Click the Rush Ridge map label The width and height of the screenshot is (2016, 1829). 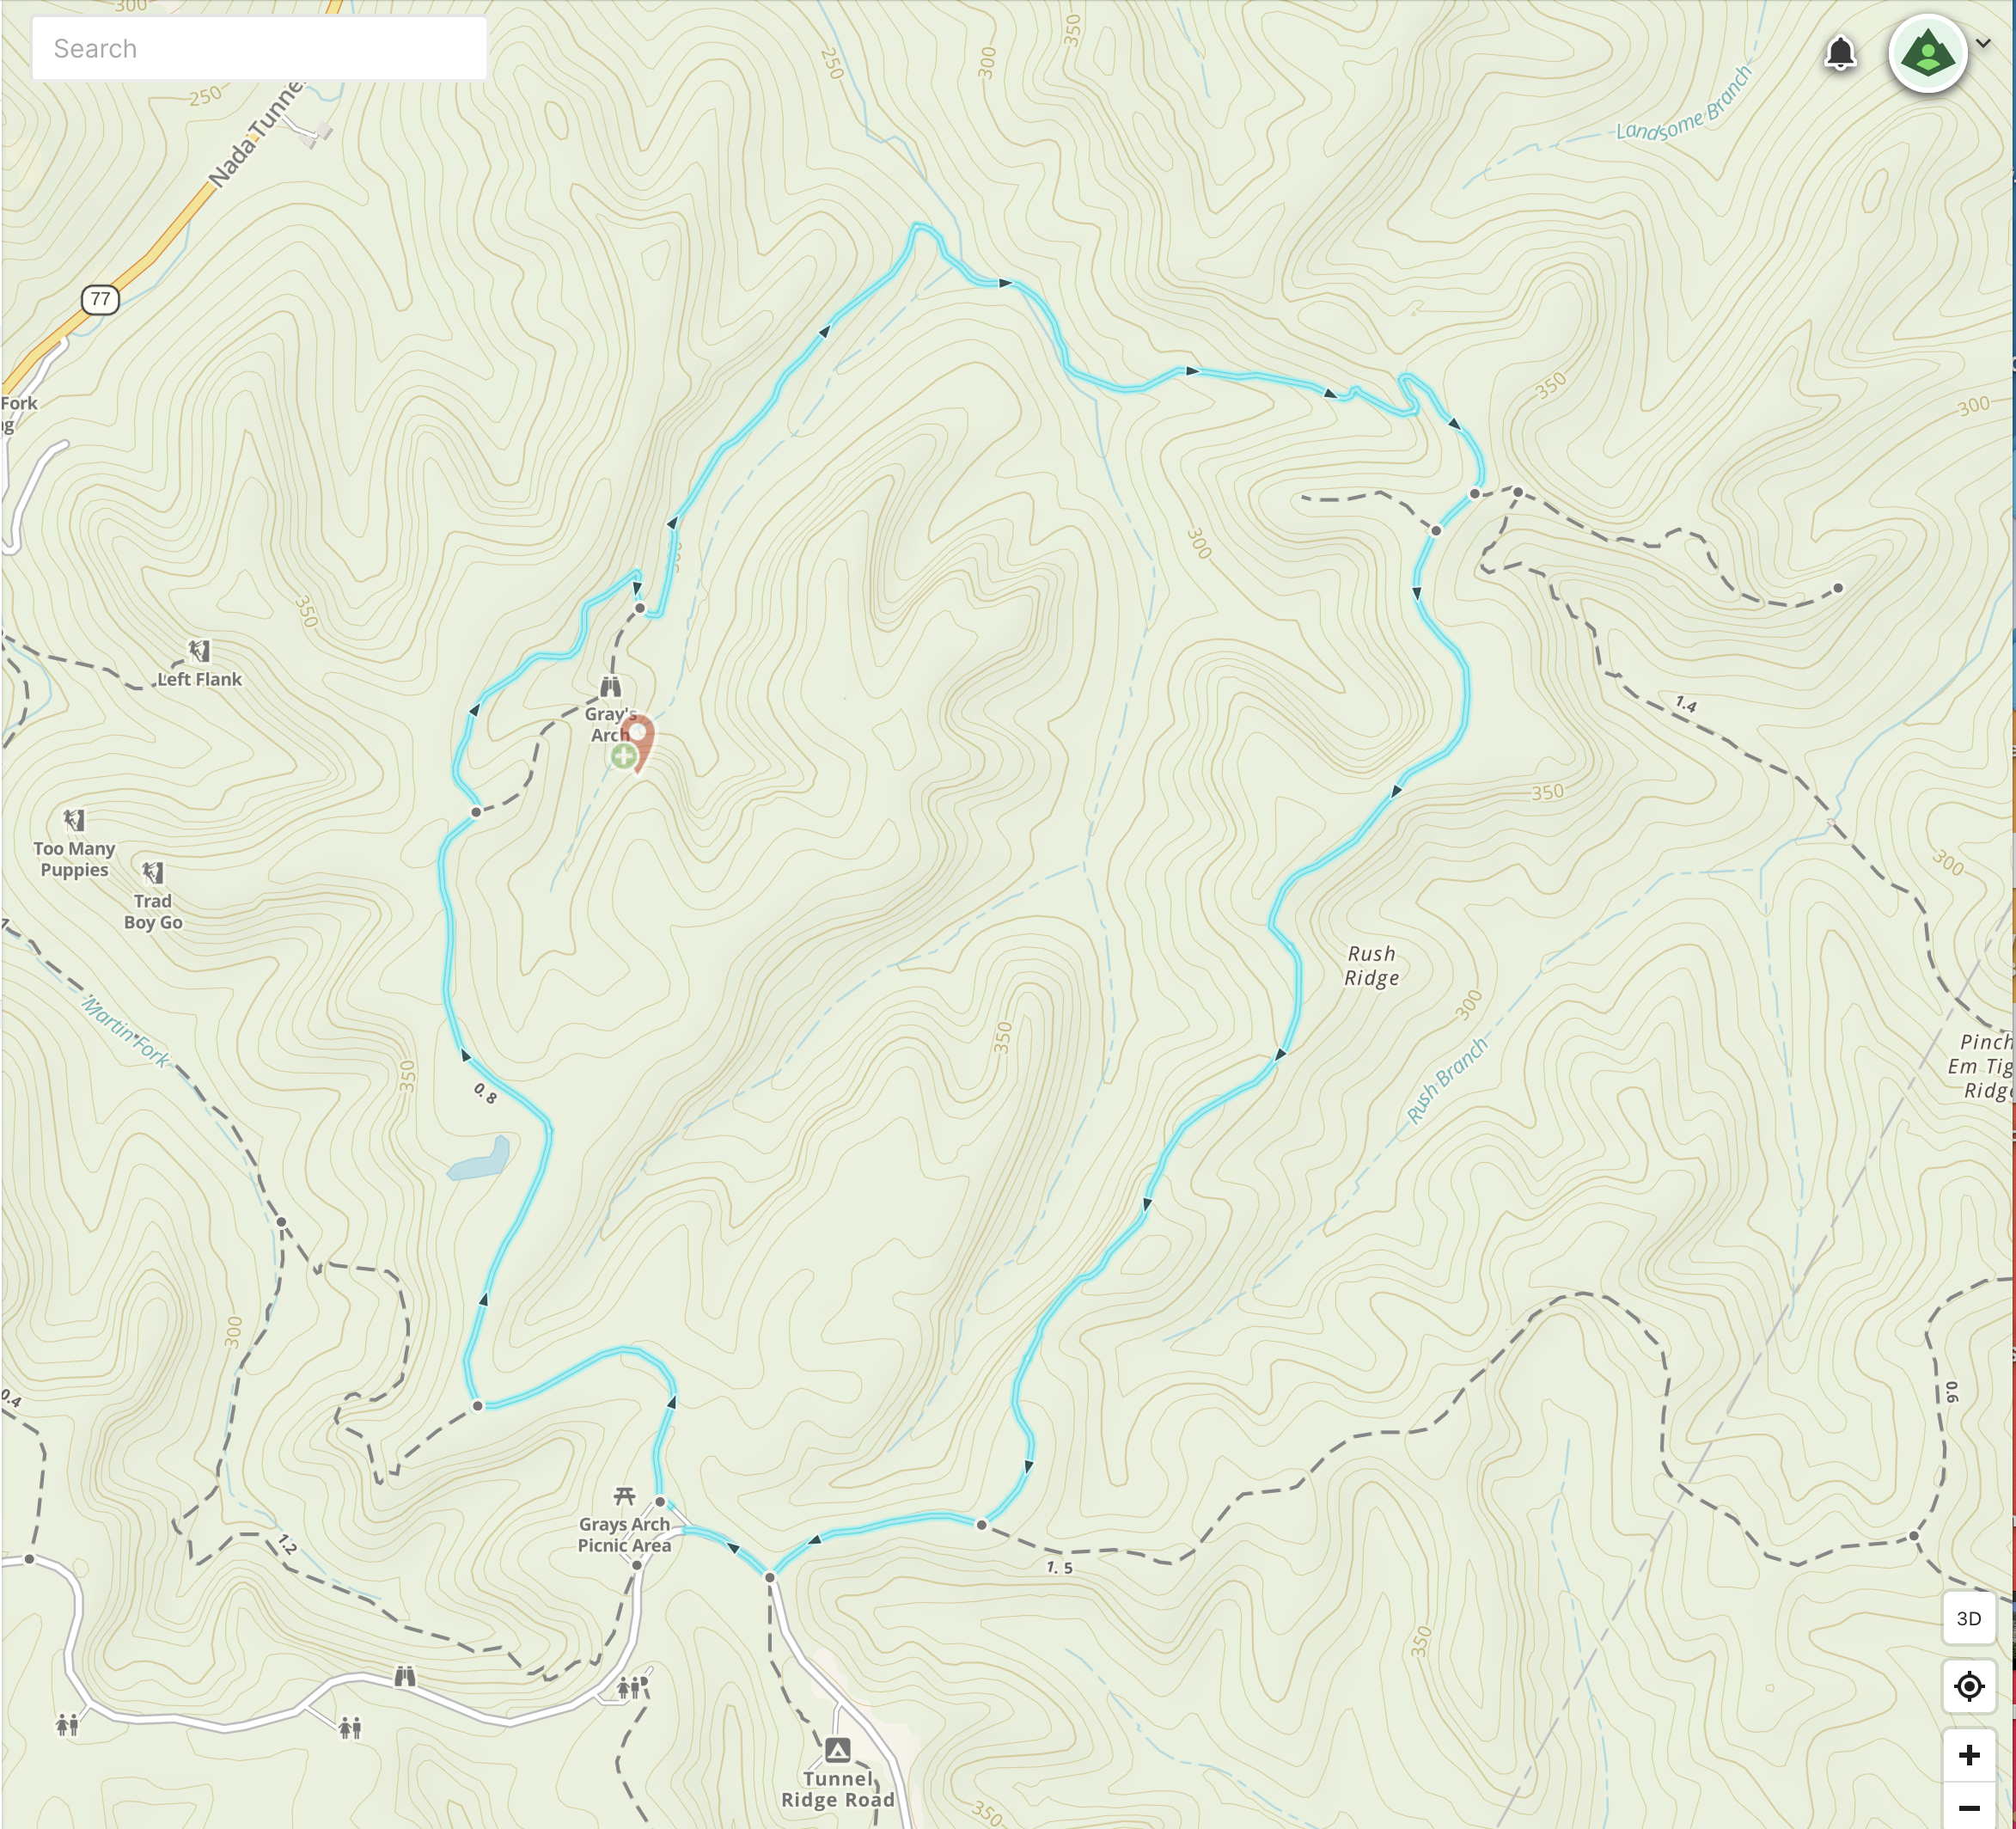[1371, 966]
